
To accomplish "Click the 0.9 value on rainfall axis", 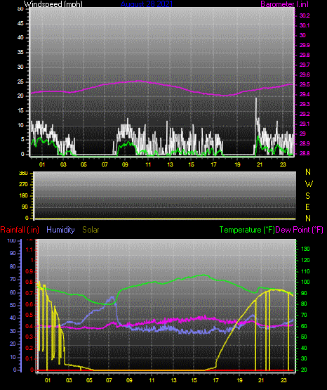I will 29,271.
